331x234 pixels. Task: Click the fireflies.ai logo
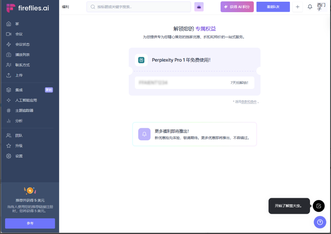27,8
